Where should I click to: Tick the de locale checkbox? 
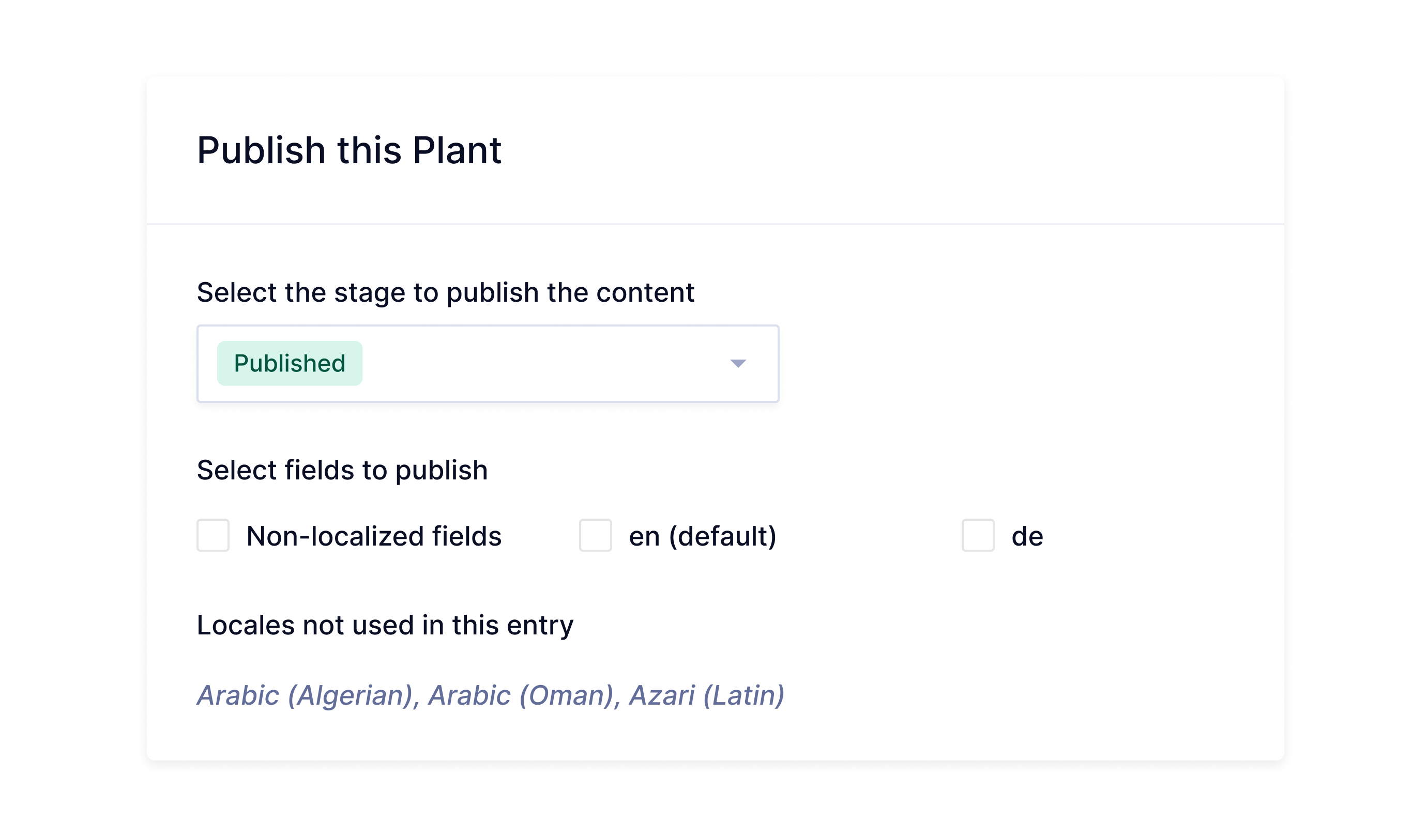(978, 535)
